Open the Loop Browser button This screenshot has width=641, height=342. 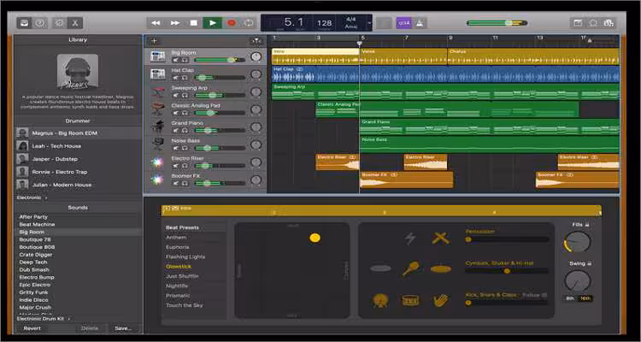(x=593, y=23)
